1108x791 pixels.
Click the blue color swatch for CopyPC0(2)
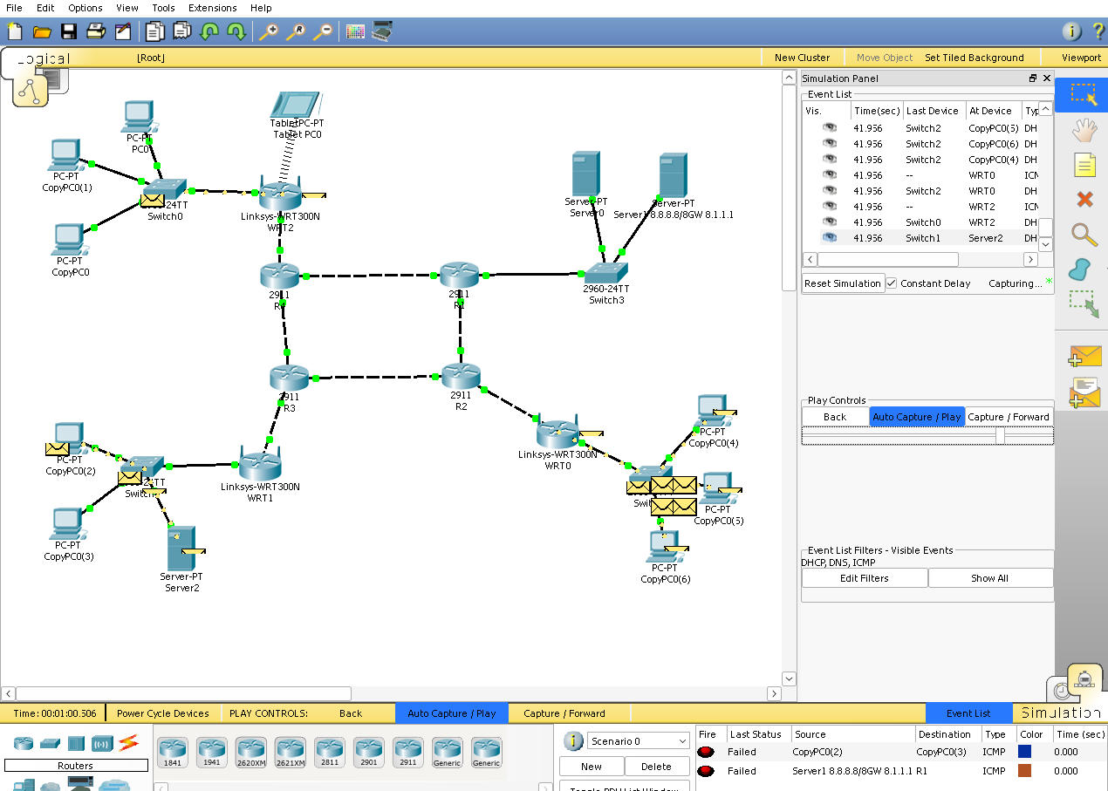pyautogui.click(x=1024, y=752)
